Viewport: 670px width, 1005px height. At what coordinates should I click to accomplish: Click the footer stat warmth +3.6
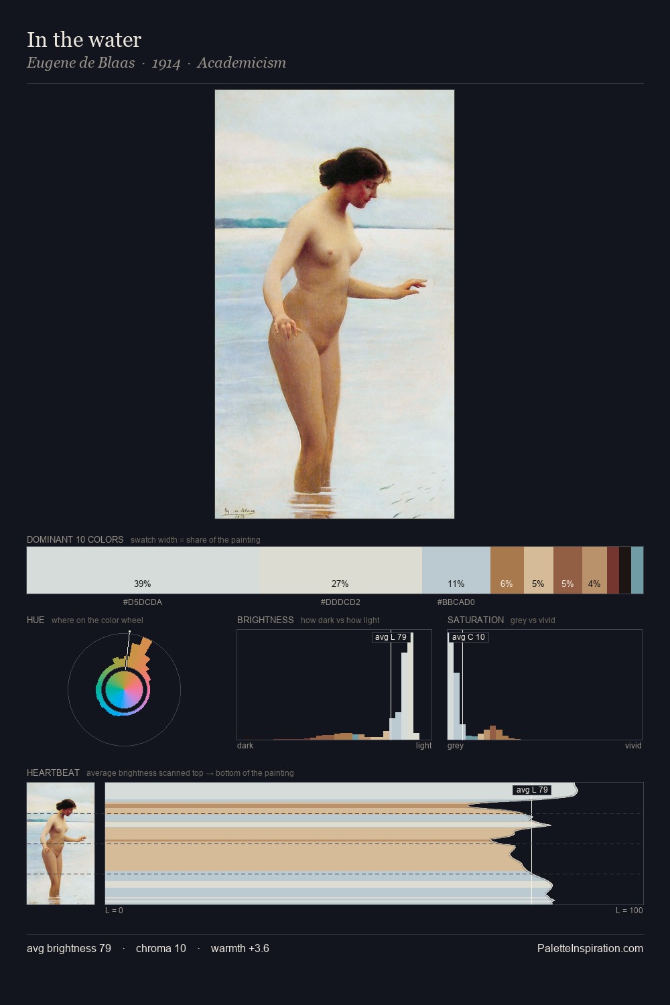pyautogui.click(x=240, y=948)
